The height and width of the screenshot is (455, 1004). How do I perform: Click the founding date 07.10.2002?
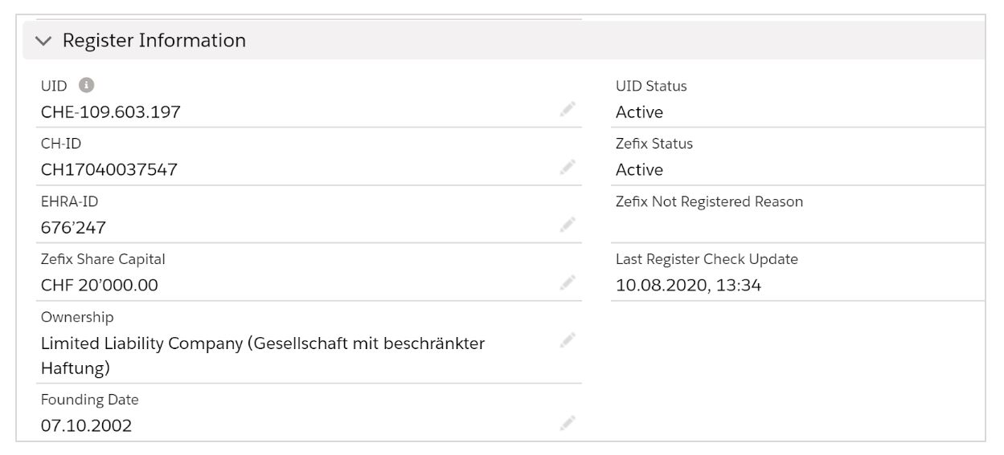coord(86,426)
